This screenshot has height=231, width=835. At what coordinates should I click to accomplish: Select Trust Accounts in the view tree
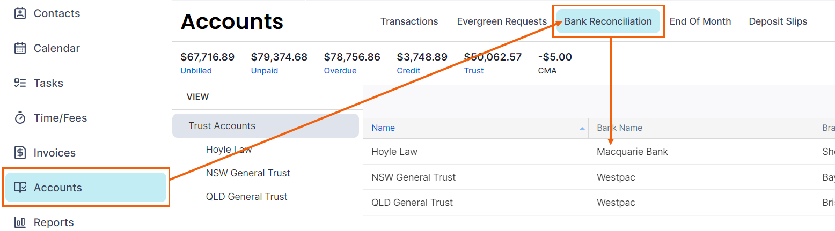222,126
